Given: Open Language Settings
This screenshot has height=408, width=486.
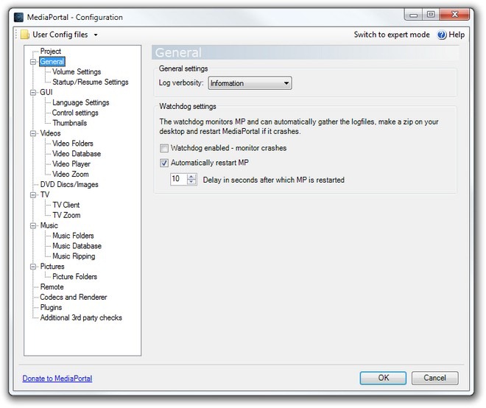Looking at the screenshot, I should [x=80, y=102].
